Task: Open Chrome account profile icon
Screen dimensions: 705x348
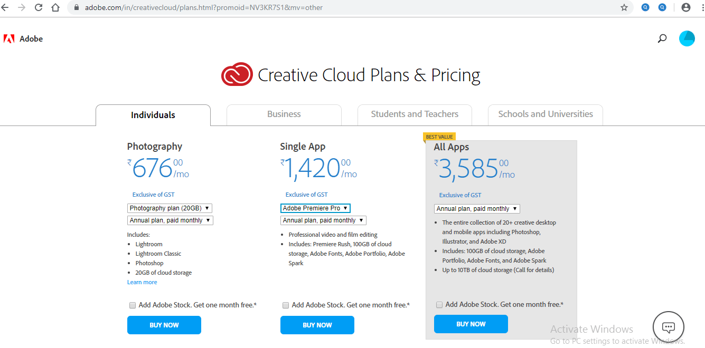Action: click(x=685, y=7)
